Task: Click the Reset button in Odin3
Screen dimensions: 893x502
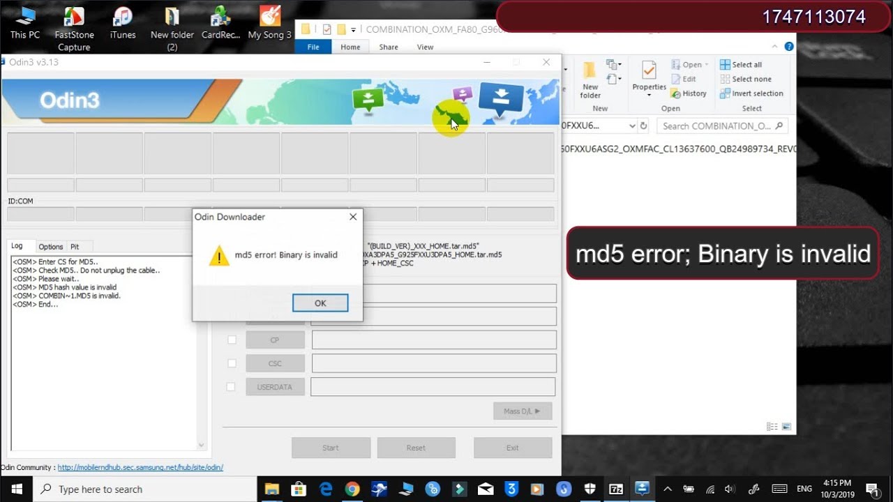Action: point(416,448)
